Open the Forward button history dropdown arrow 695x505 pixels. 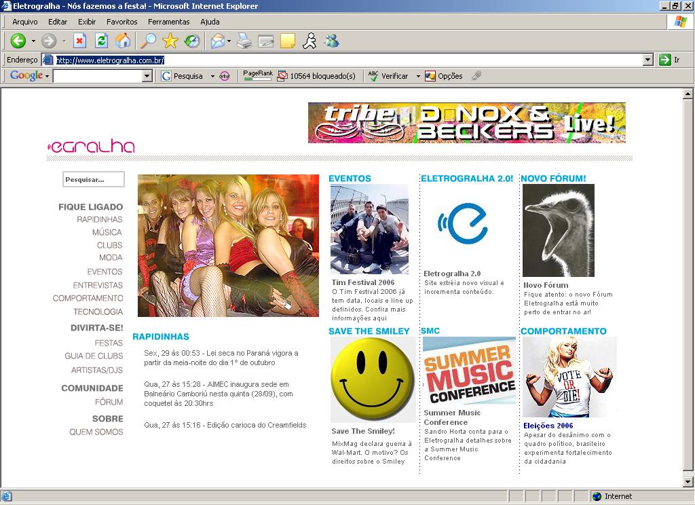(x=64, y=41)
